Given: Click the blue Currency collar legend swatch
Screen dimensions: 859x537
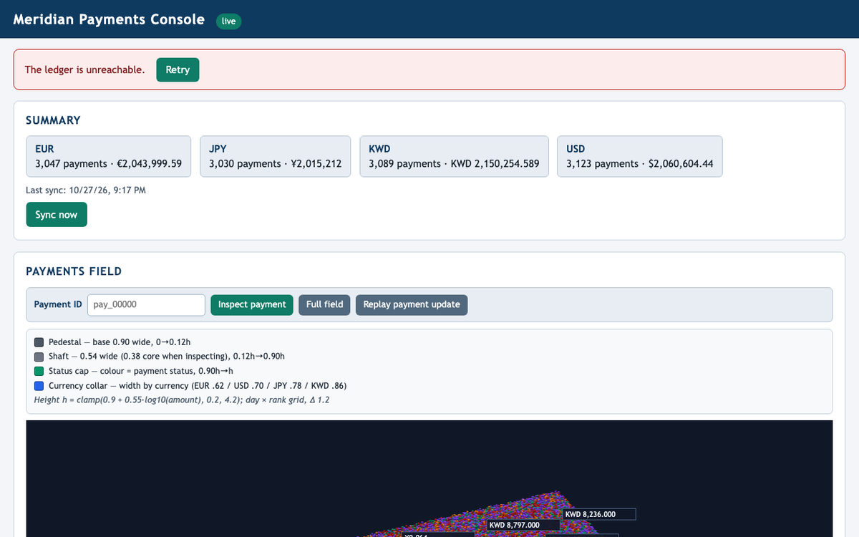Looking at the screenshot, I should tap(39, 386).
